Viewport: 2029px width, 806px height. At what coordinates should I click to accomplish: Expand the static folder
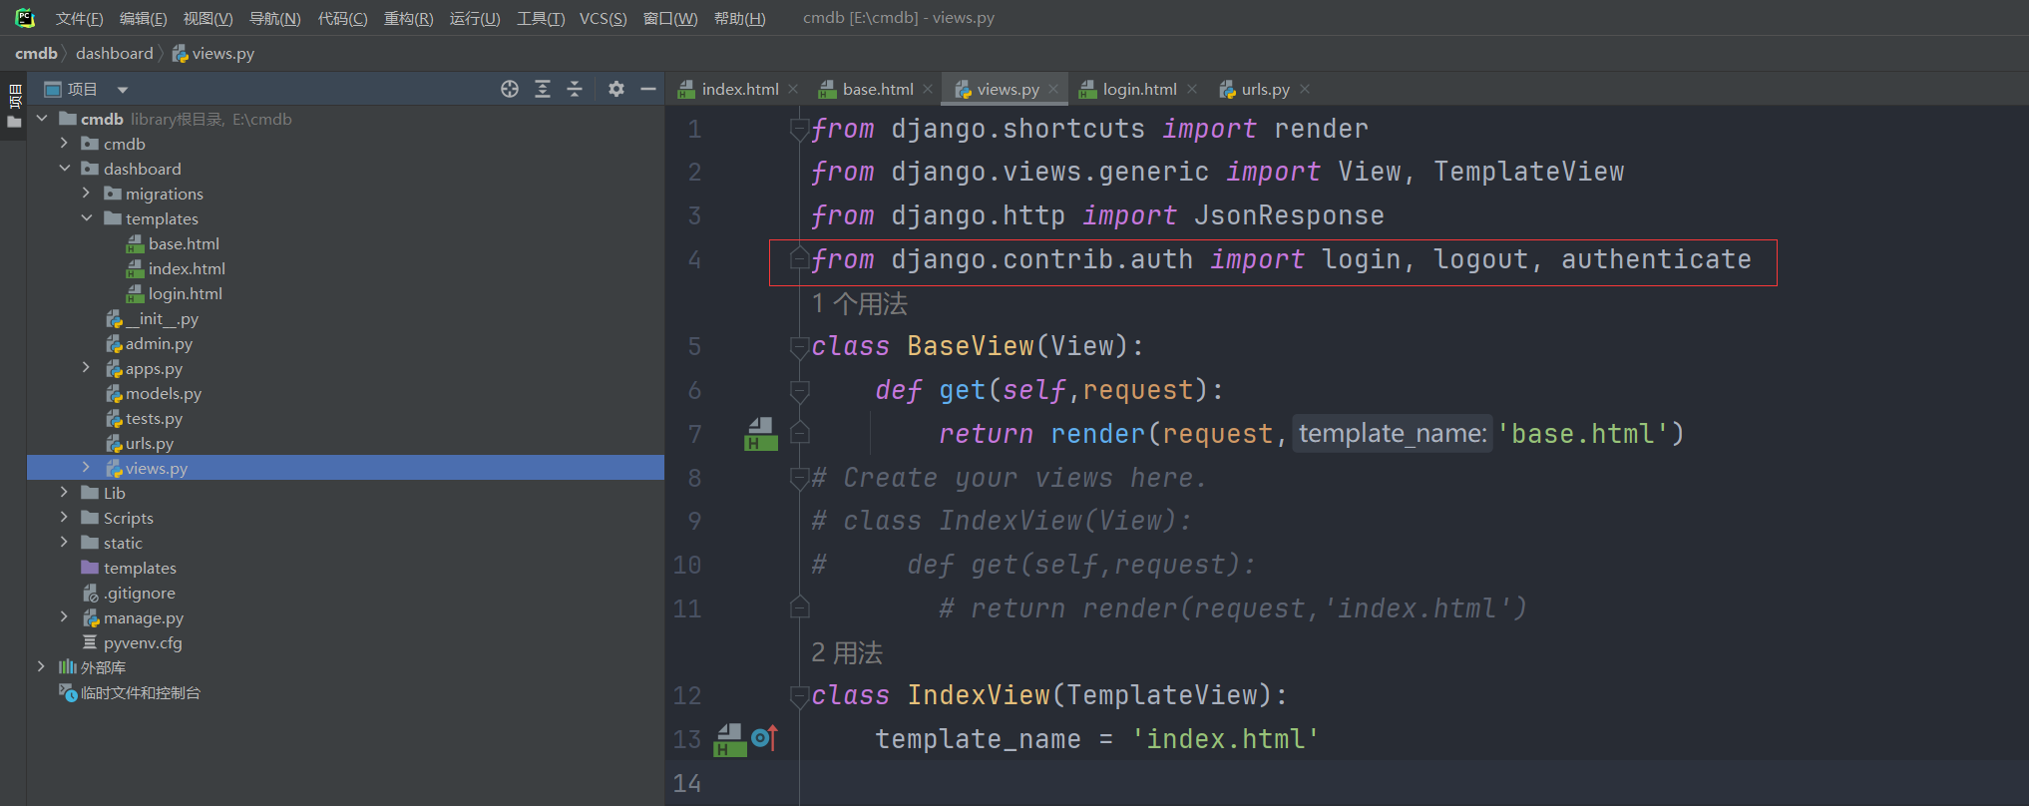(64, 543)
